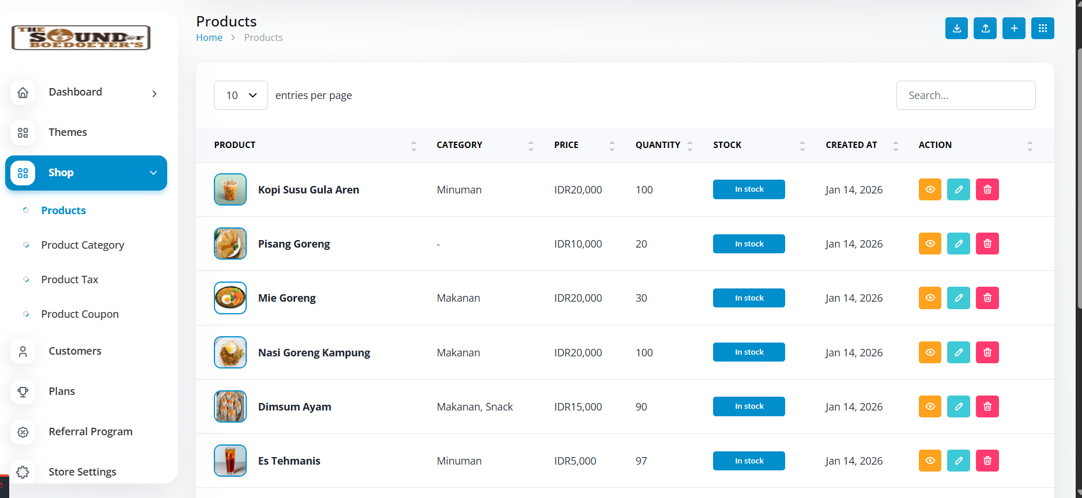
Task: Switch to grid view icon
Action: (x=1043, y=28)
